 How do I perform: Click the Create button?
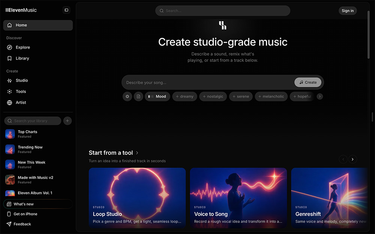pyautogui.click(x=308, y=82)
